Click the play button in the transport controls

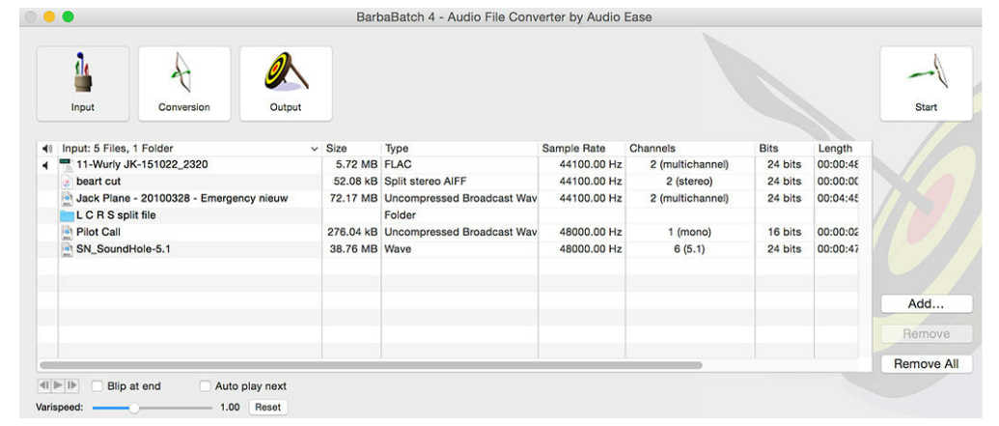pyautogui.click(x=59, y=386)
